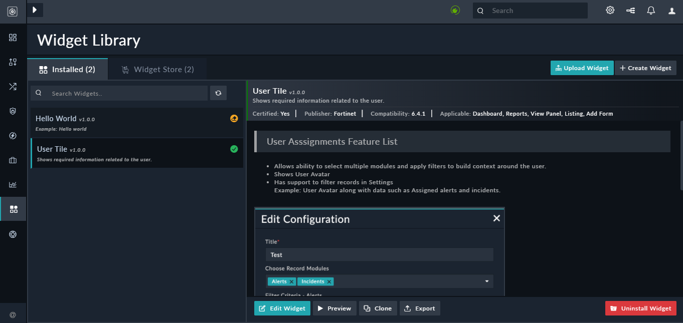The width and height of the screenshot is (683, 323).
Task: Open the Queue Management sidebar icon
Action: (x=13, y=62)
